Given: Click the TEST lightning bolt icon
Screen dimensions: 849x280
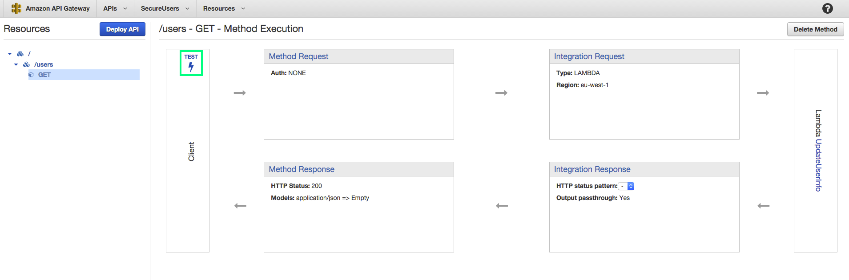Looking at the screenshot, I should pos(191,67).
